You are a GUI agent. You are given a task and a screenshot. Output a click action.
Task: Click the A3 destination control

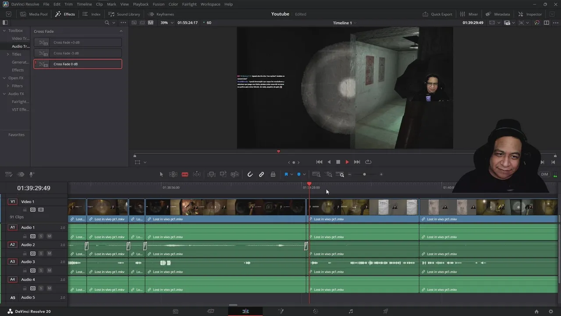(12, 262)
